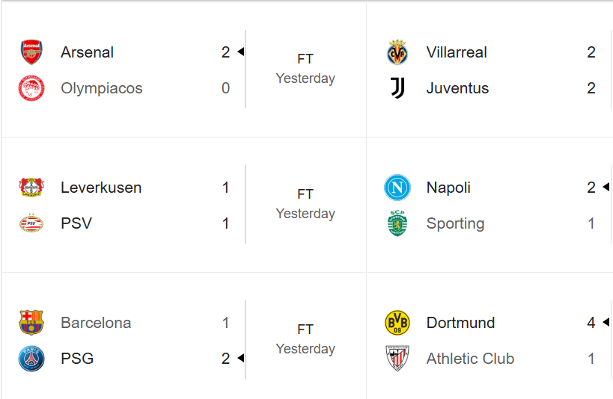Image resolution: width=613 pixels, height=399 pixels.
Task: Click the Bayer Leverkusen logo
Action: tap(31, 188)
